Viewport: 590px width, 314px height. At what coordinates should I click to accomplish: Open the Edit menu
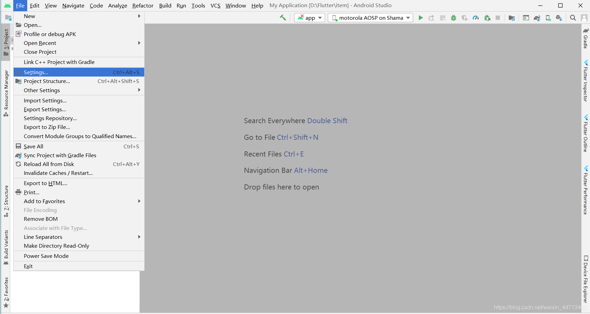point(35,5)
